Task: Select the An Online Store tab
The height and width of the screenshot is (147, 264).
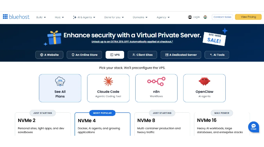Action: 84,55
